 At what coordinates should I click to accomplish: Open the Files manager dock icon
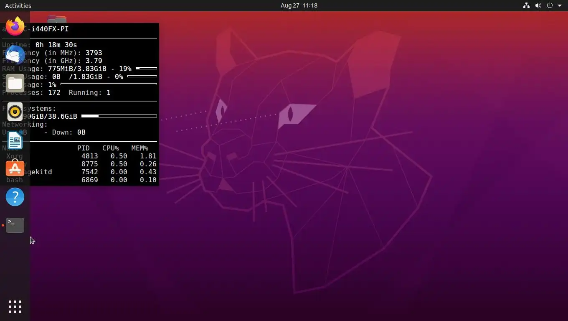tap(15, 84)
